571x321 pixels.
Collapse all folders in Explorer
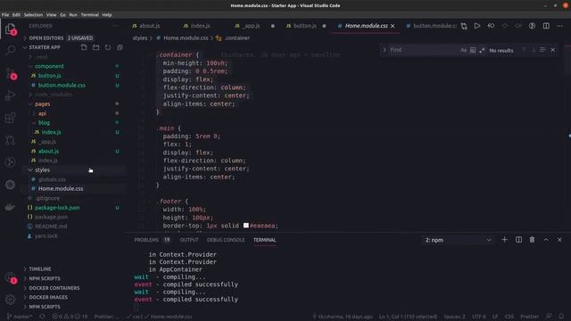[120, 47]
